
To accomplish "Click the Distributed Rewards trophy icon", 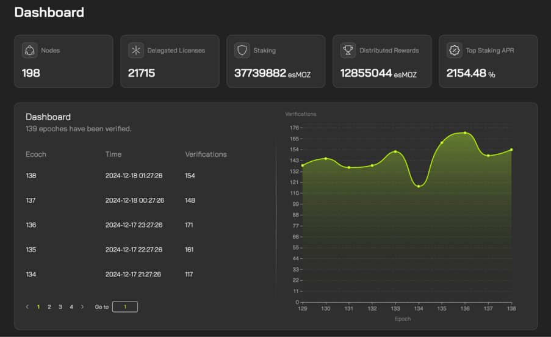I will 348,51.
